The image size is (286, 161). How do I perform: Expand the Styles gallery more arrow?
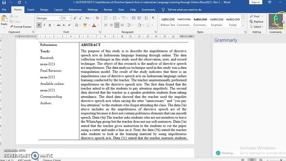click(x=243, y=26)
